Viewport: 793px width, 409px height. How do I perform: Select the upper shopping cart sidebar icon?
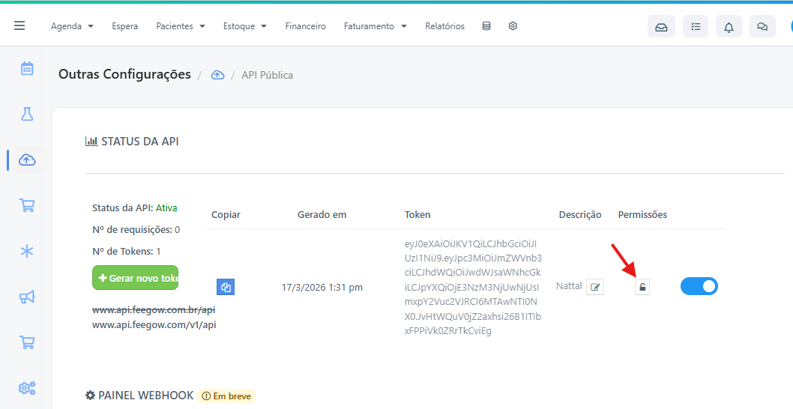(27, 205)
